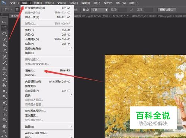Select the Healing Brush tool
Screen dimensions: 186x138
tap(4, 57)
